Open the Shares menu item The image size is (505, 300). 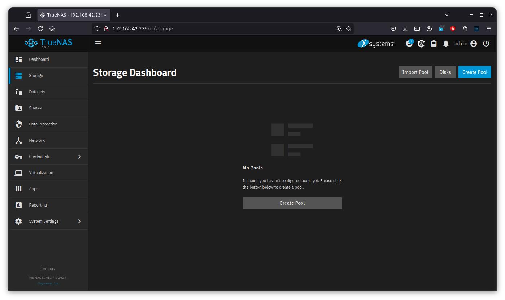click(35, 108)
